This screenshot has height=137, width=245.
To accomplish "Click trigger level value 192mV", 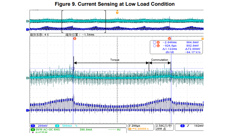I will [x=199, y=126].
